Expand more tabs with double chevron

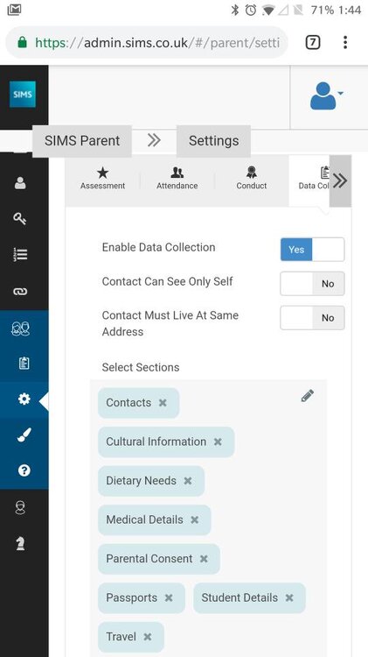[x=340, y=181]
